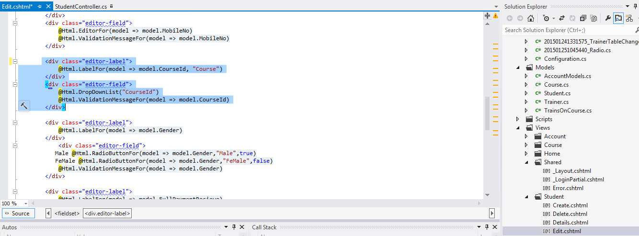Select 201501251045440_Radio.cs migration file
Image resolution: width=639 pixels, height=236 pixels.
point(577,50)
